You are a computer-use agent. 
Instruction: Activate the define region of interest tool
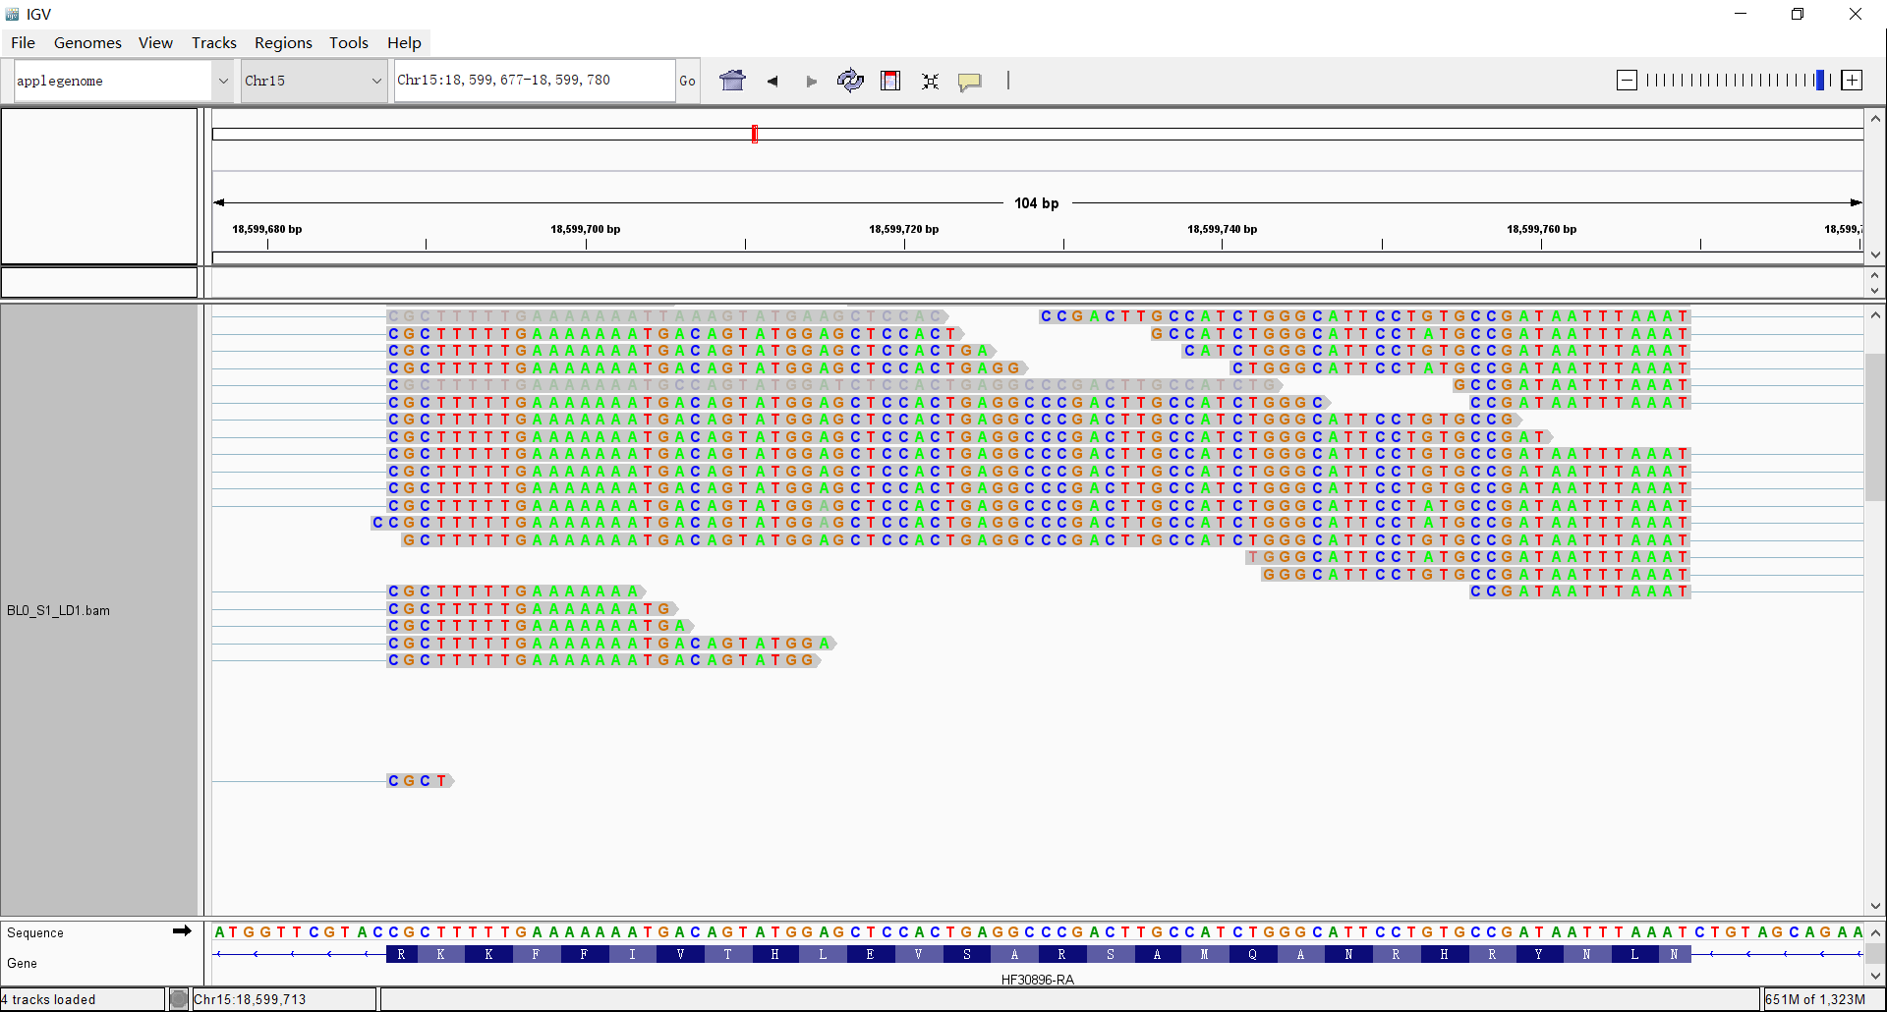(890, 81)
